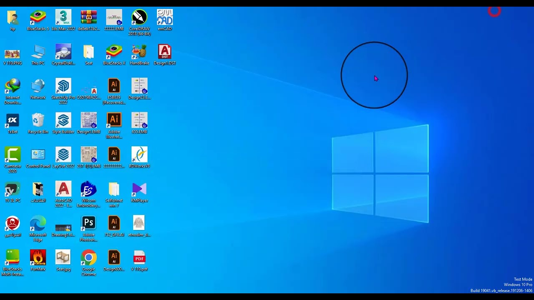534x300 pixels.
Task: Select the BlueStacks 5 shortcut
Action: pyautogui.click(x=38, y=17)
